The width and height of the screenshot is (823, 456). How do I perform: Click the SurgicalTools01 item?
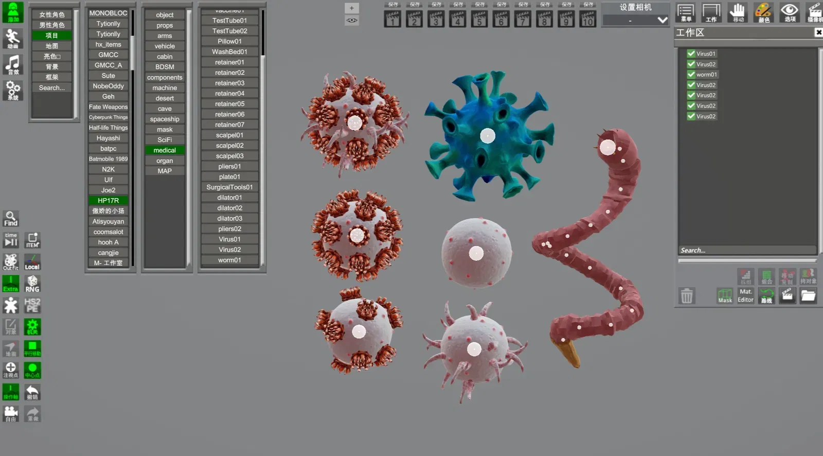coord(230,187)
